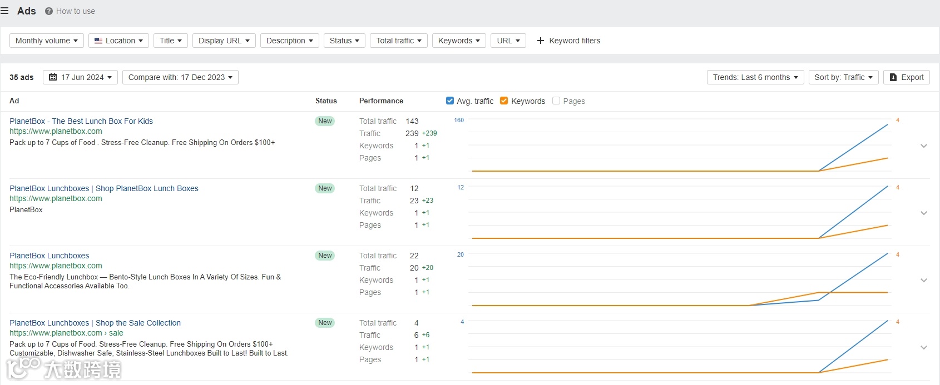Click the +23 traffic change value
This screenshot has height=385, width=940.
pyautogui.click(x=428, y=201)
